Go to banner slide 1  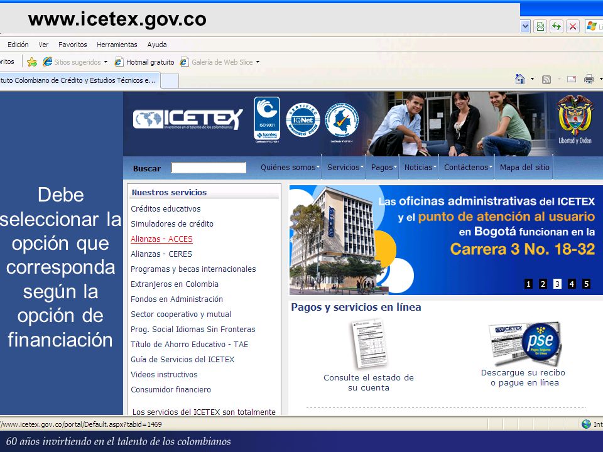(x=528, y=284)
